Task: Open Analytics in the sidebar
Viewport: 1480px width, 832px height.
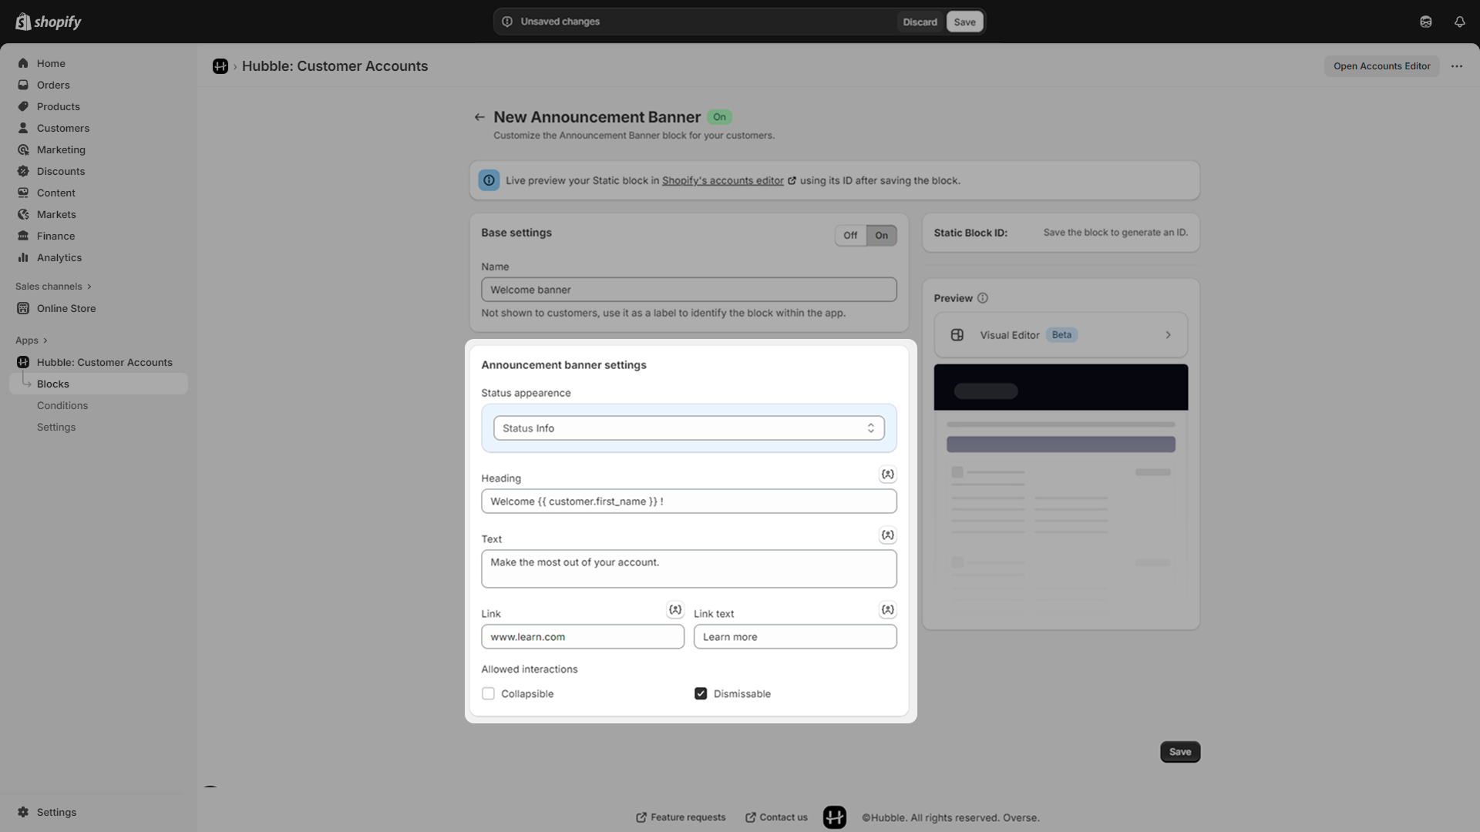Action: tap(59, 258)
